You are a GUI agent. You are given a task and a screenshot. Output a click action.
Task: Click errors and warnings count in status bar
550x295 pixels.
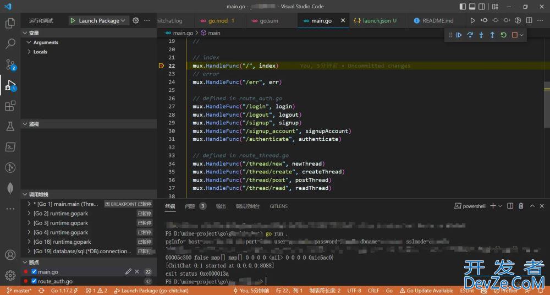pyautogui.click(x=96, y=291)
